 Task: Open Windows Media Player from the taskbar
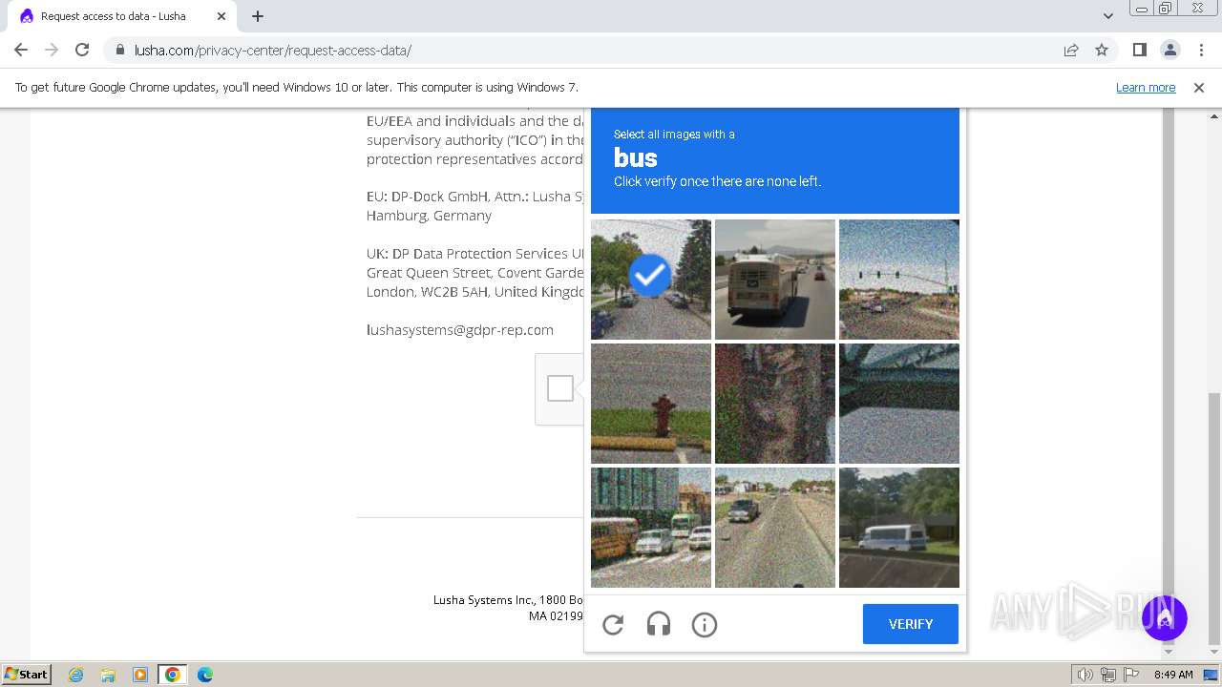[140, 675]
